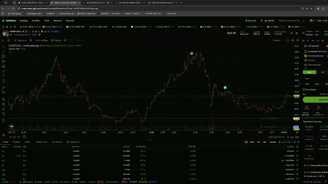Click the HOBEY token avatar image
The height and width of the screenshot is (184, 328).
click(x=5, y=33)
